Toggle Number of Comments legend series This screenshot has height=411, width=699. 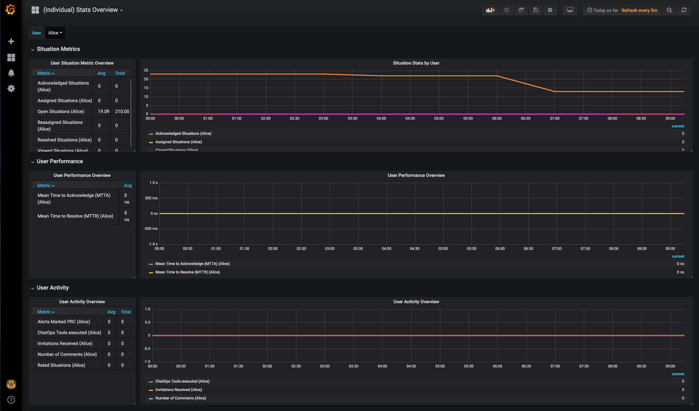tap(181, 398)
